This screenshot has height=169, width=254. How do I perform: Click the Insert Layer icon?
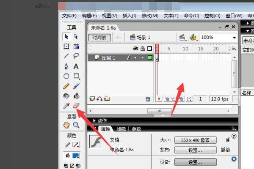(92, 98)
